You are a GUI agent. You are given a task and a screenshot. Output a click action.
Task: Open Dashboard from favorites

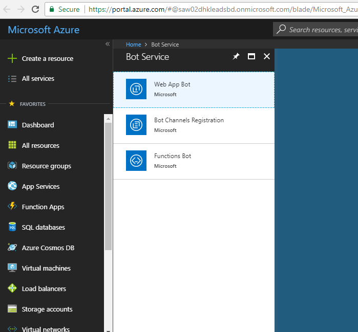point(38,125)
